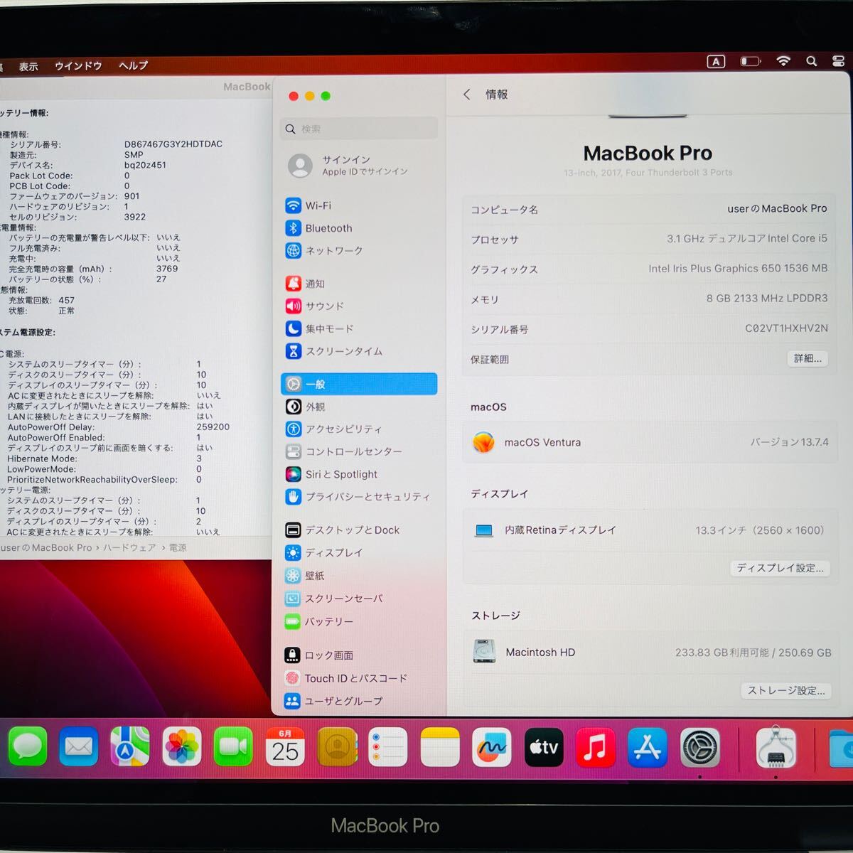The width and height of the screenshot is (853, 853).
Task: Open the 表示 menu
Action: pyautogui.click(x=28, y=66)
